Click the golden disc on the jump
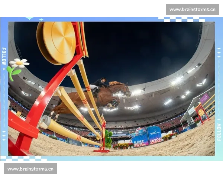 59,42
